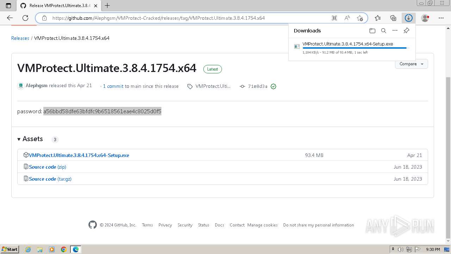Add this page to favorites

coord(360,18)
